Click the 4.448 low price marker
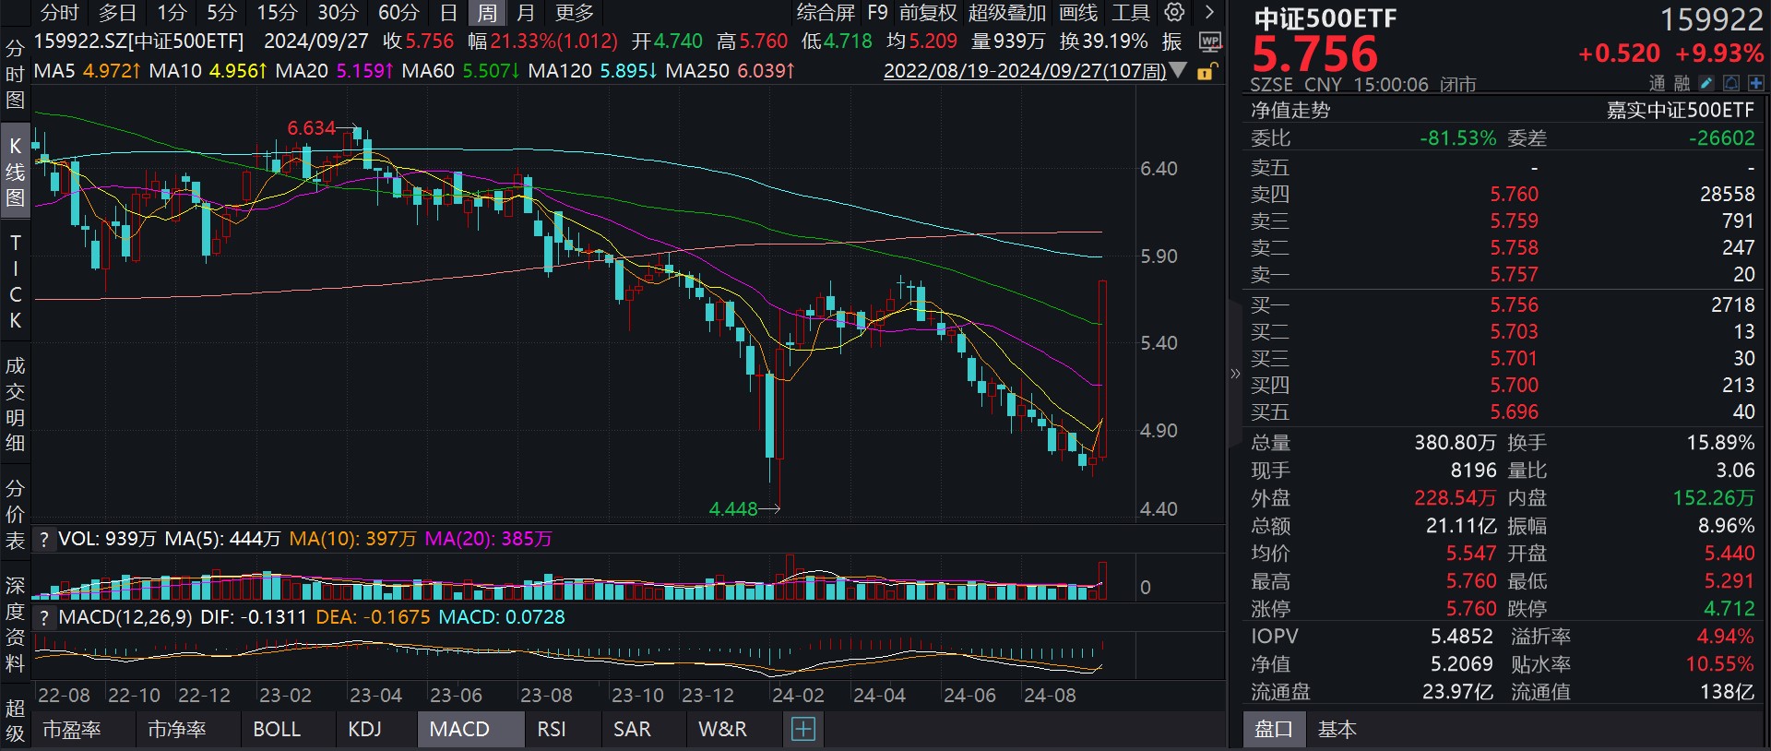The height and width of the screenshot is (751, 1771). (x=733, y=509)
